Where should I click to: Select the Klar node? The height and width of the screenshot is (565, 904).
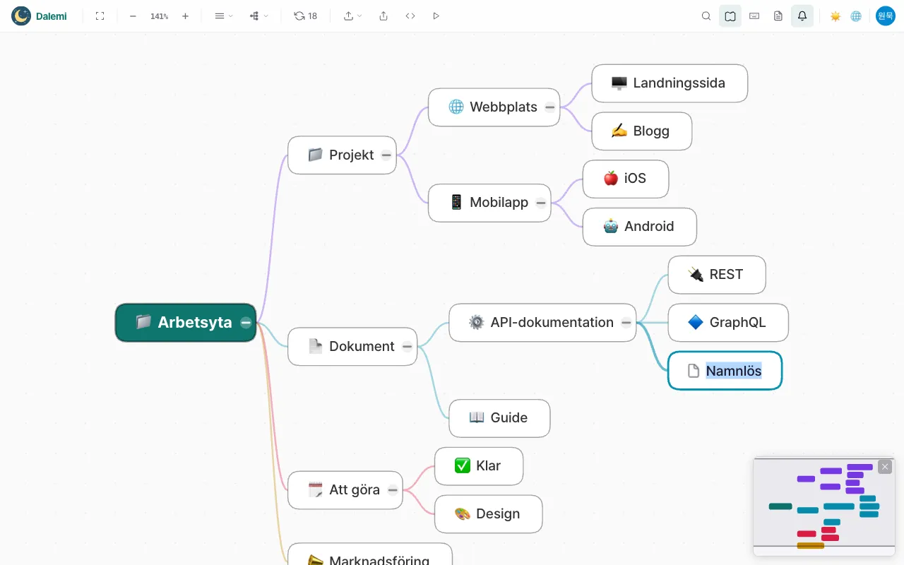click(x=479, y=466)
